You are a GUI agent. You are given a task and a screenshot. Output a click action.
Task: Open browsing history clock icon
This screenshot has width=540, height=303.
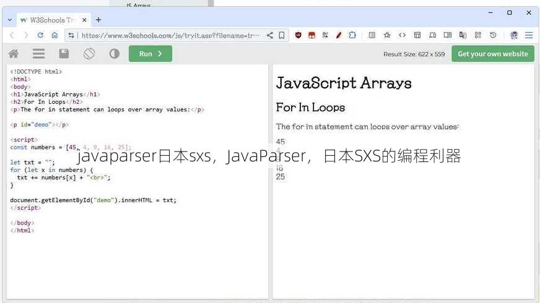(493, 35)
